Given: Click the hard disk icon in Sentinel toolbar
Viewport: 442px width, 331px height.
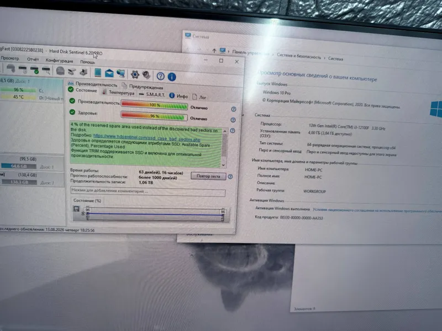Looking at the screenshot, I should 11,68.
